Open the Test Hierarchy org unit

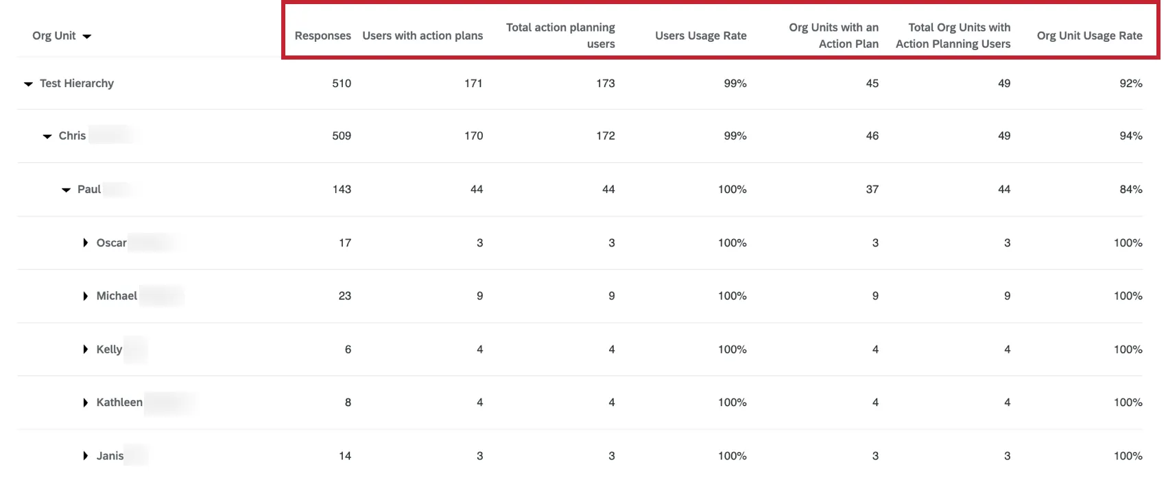[x=77, y=84]
